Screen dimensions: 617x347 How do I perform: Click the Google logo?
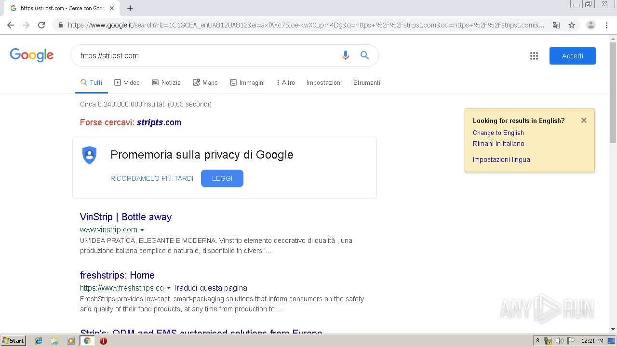[31, 55]
